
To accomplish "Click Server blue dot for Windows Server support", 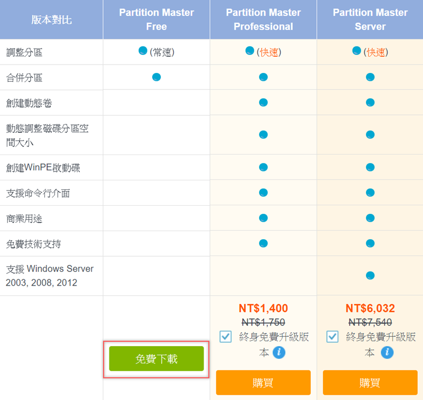I will pyautogui.click(x=370, y=275).
